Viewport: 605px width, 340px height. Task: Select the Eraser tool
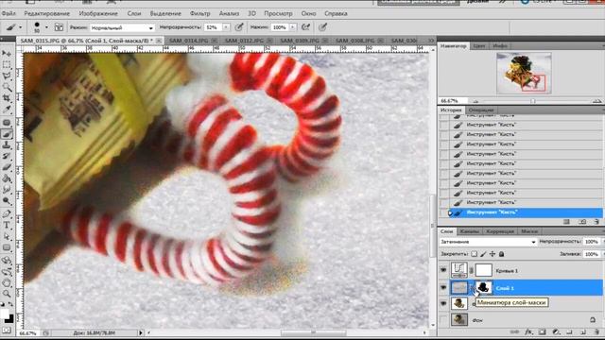point(7,167)
